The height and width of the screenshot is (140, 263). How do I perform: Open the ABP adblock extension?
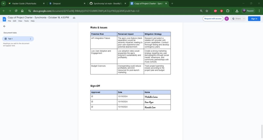[215, 11]
